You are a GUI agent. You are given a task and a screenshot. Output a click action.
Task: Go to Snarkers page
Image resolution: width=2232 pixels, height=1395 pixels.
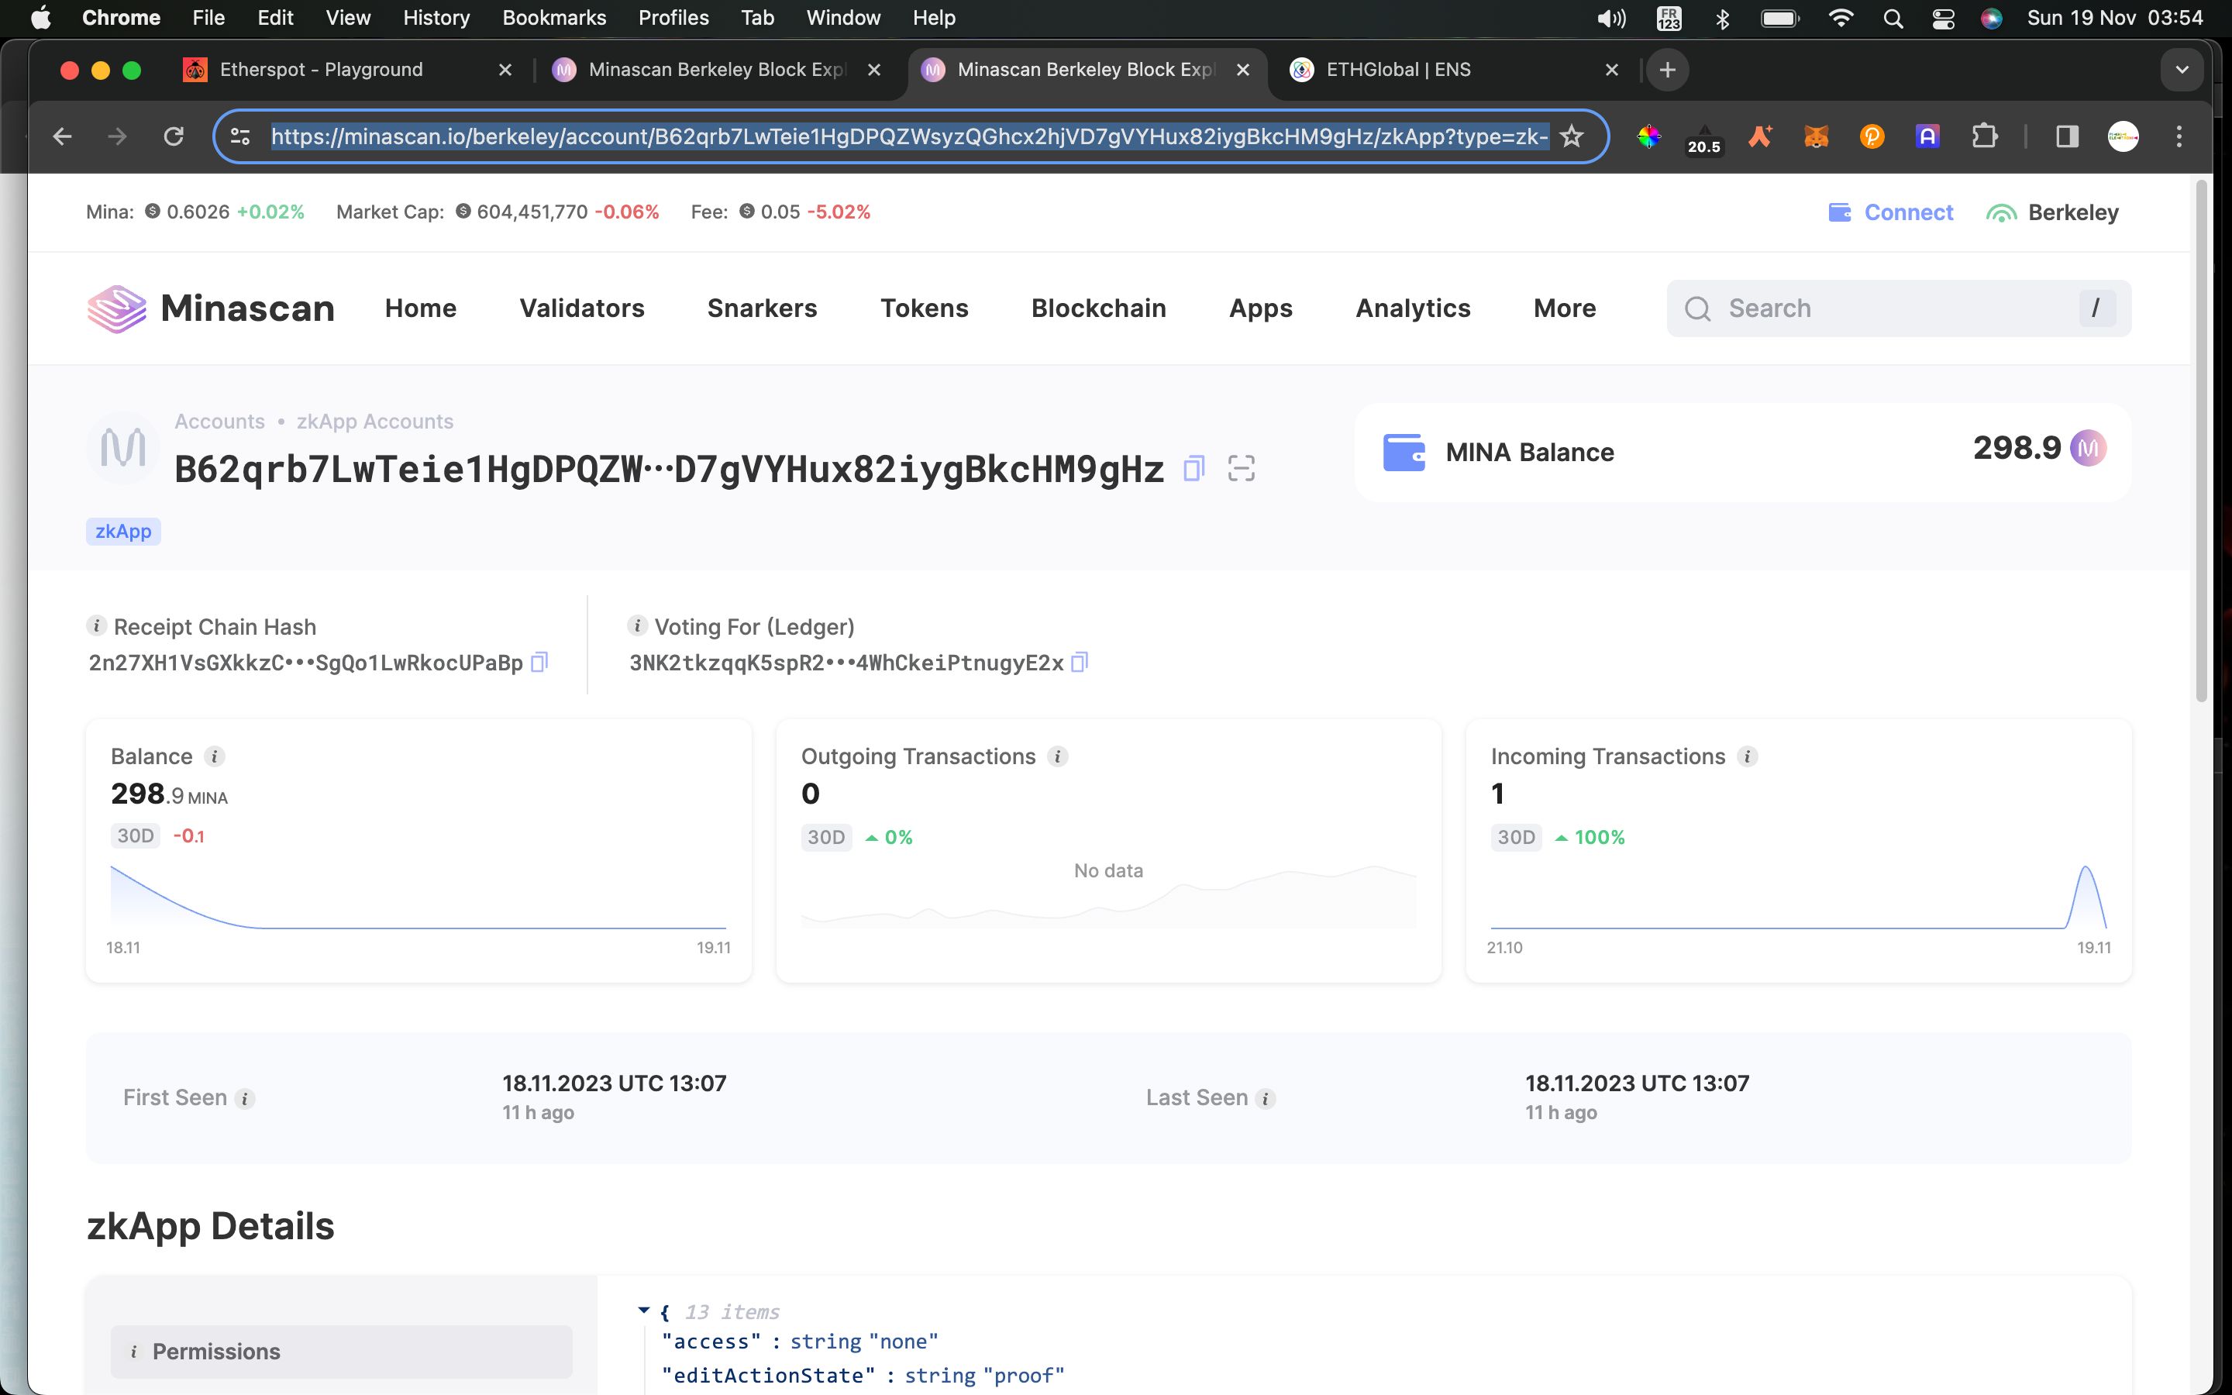pyautogui.click(x=762, y=308)
